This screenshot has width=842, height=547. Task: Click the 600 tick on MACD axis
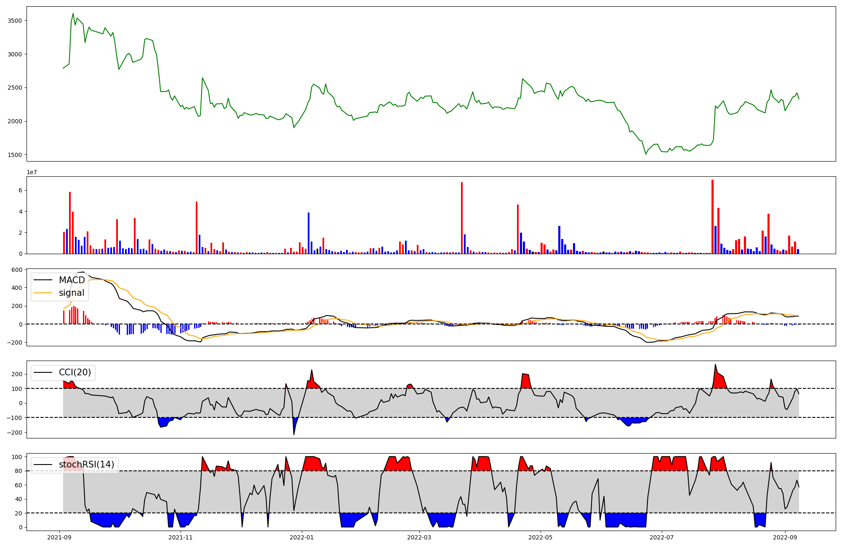(x=18, y=270)
